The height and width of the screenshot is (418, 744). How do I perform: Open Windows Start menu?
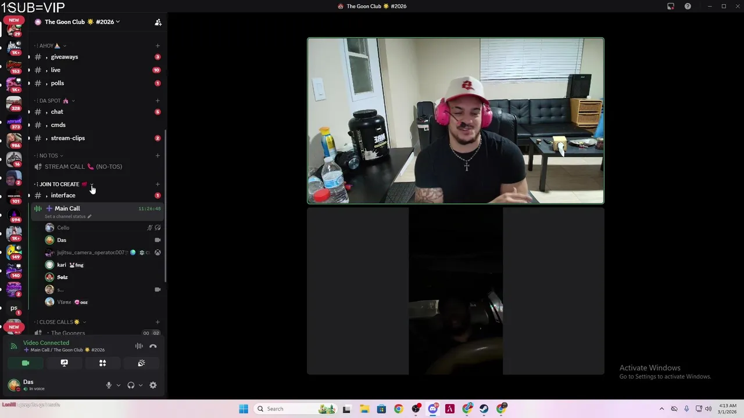(244, 409)
